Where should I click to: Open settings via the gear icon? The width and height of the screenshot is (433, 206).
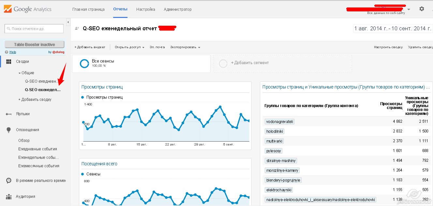(422, 9)
